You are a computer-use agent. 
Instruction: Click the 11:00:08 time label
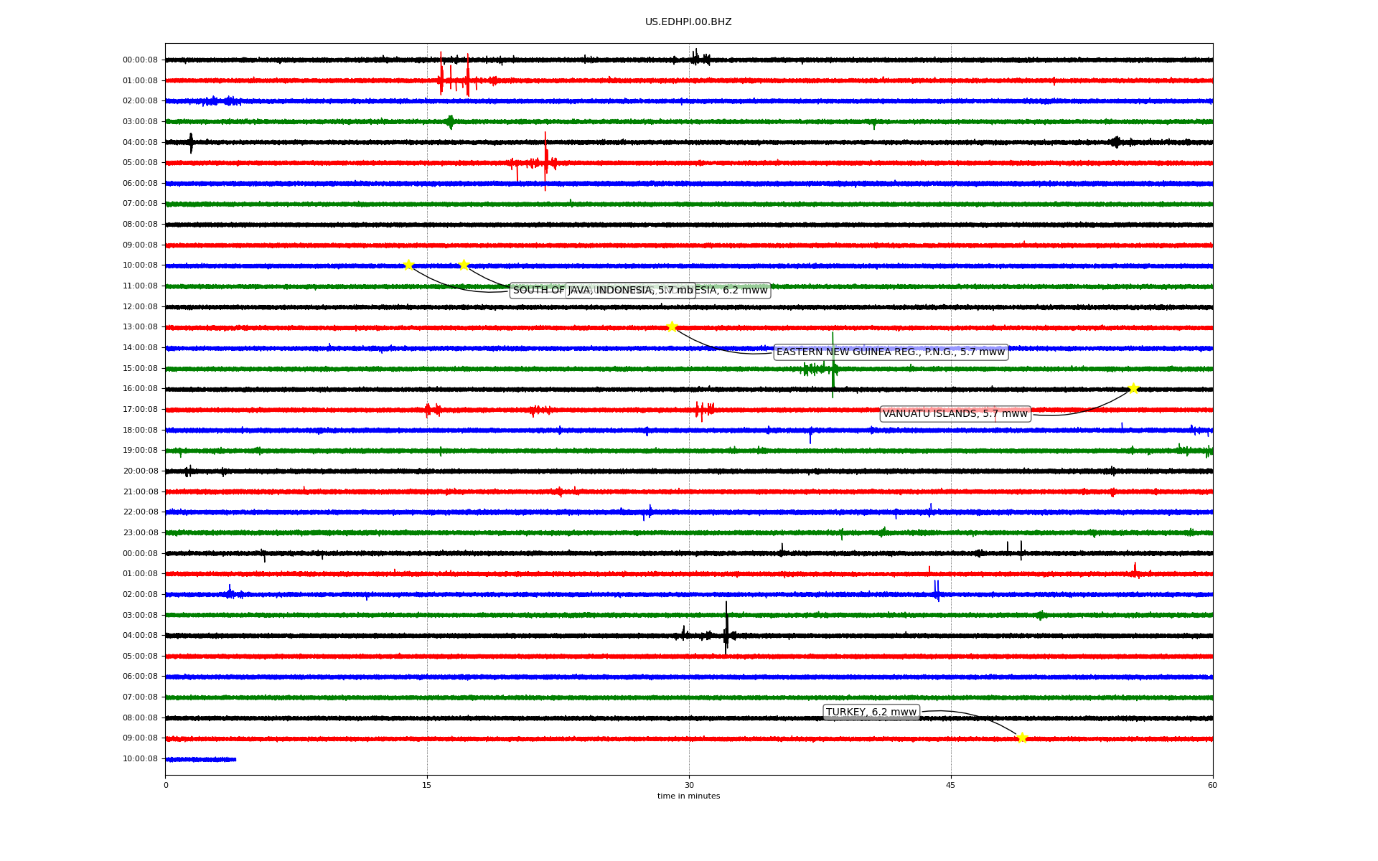(140, 286)
